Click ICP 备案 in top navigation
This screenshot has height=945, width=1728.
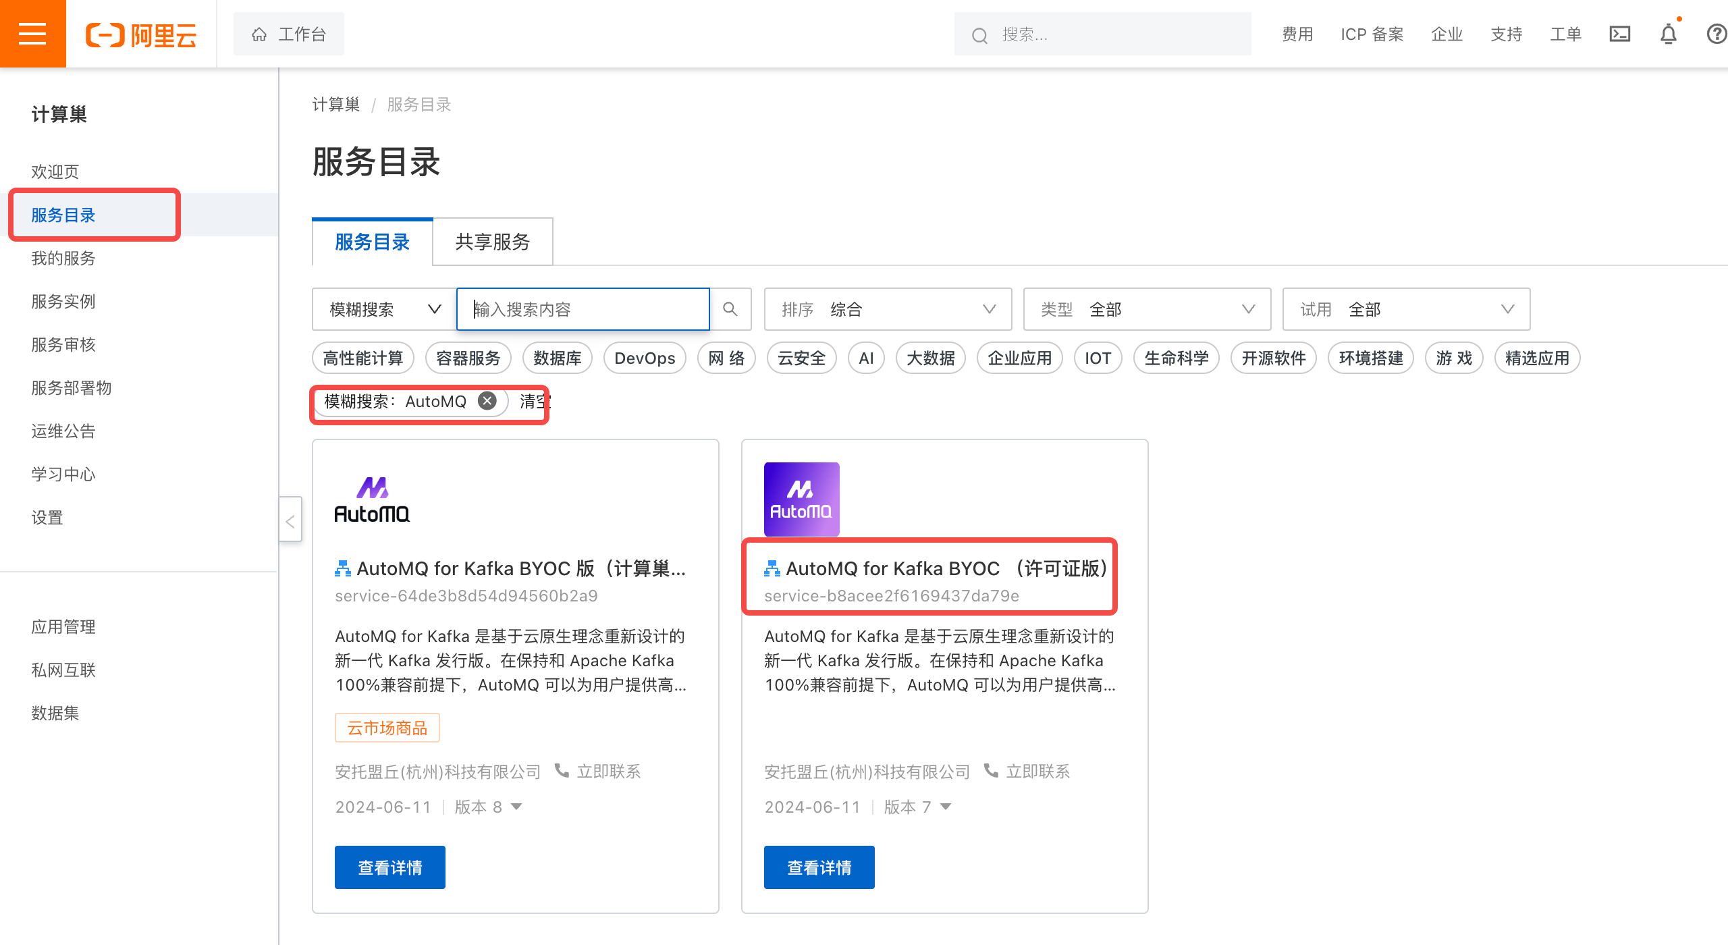pos(1372,34)
